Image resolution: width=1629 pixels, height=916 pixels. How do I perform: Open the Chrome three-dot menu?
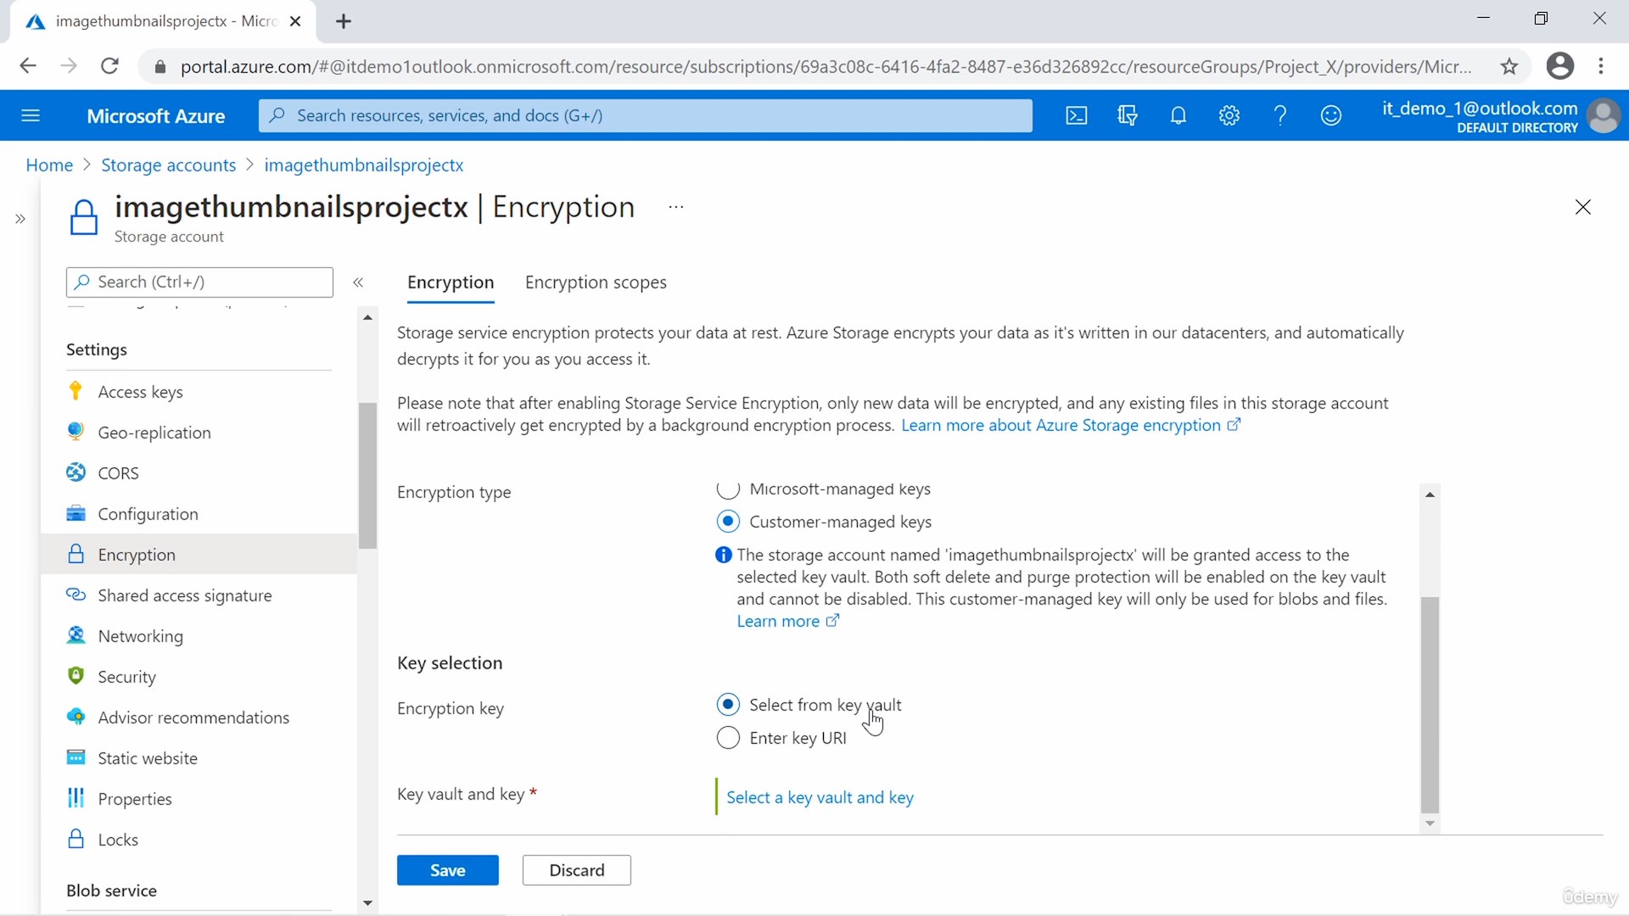point(1601,66)
